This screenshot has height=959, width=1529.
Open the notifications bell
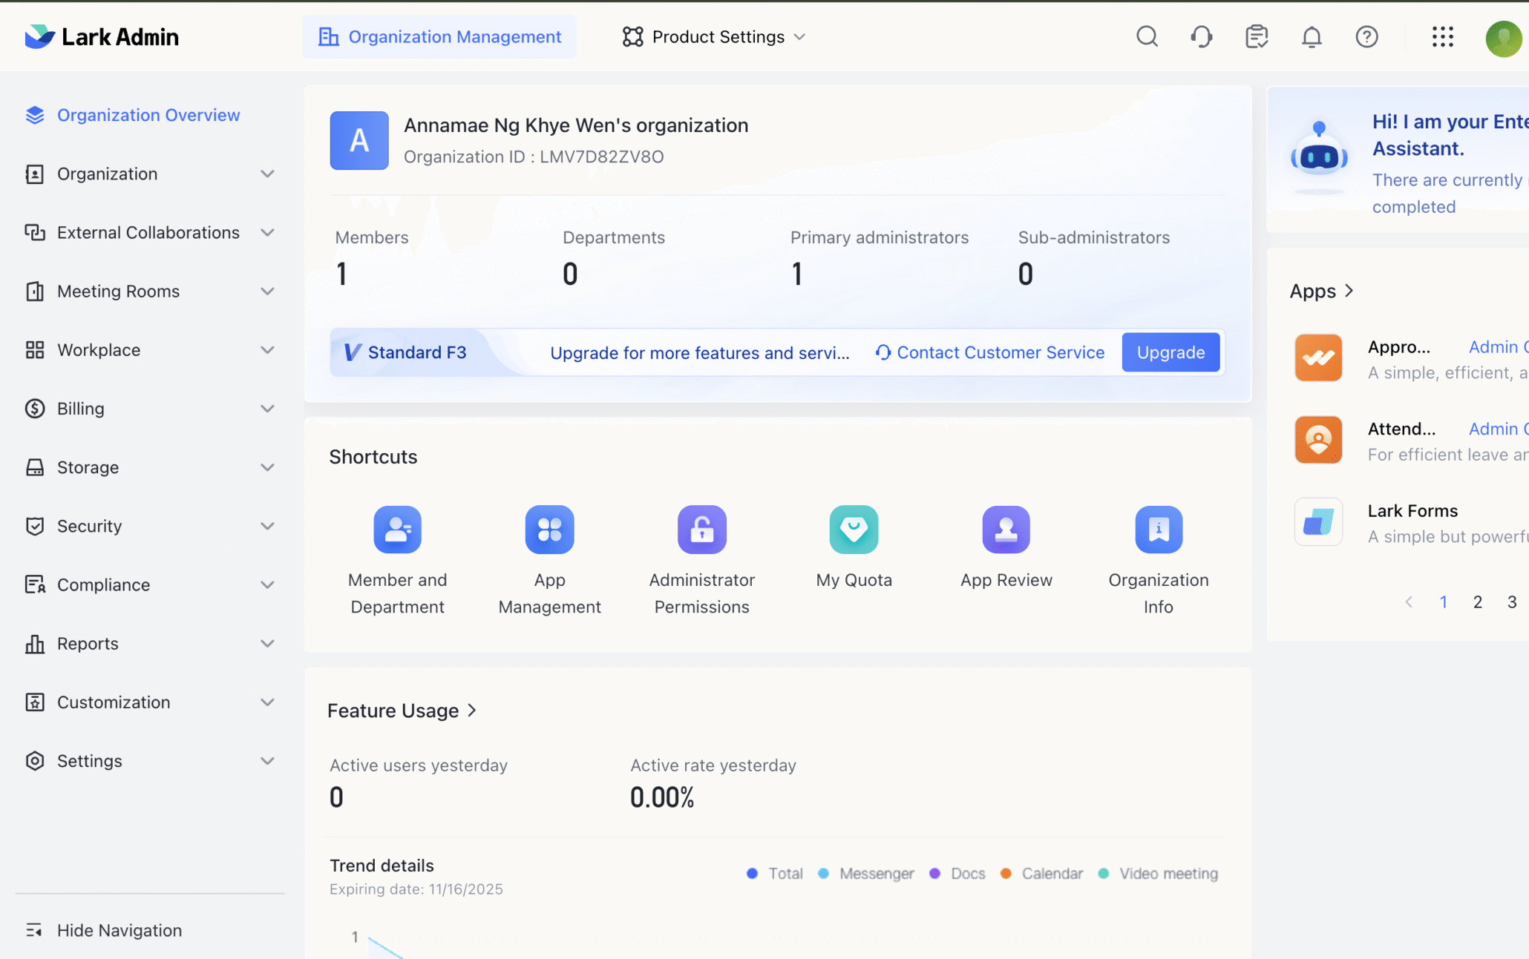(1312, 36)
